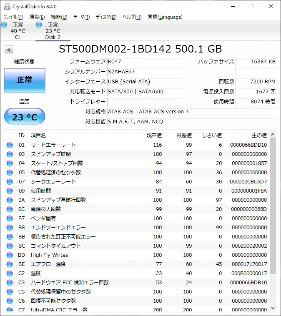Switch to the Disk 2 tab
Image resolution: width=281 pixels, height=316 pixels.
(53, 31)
